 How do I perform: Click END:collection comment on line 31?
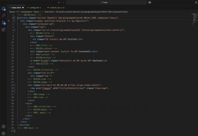(x=41, y=107)
